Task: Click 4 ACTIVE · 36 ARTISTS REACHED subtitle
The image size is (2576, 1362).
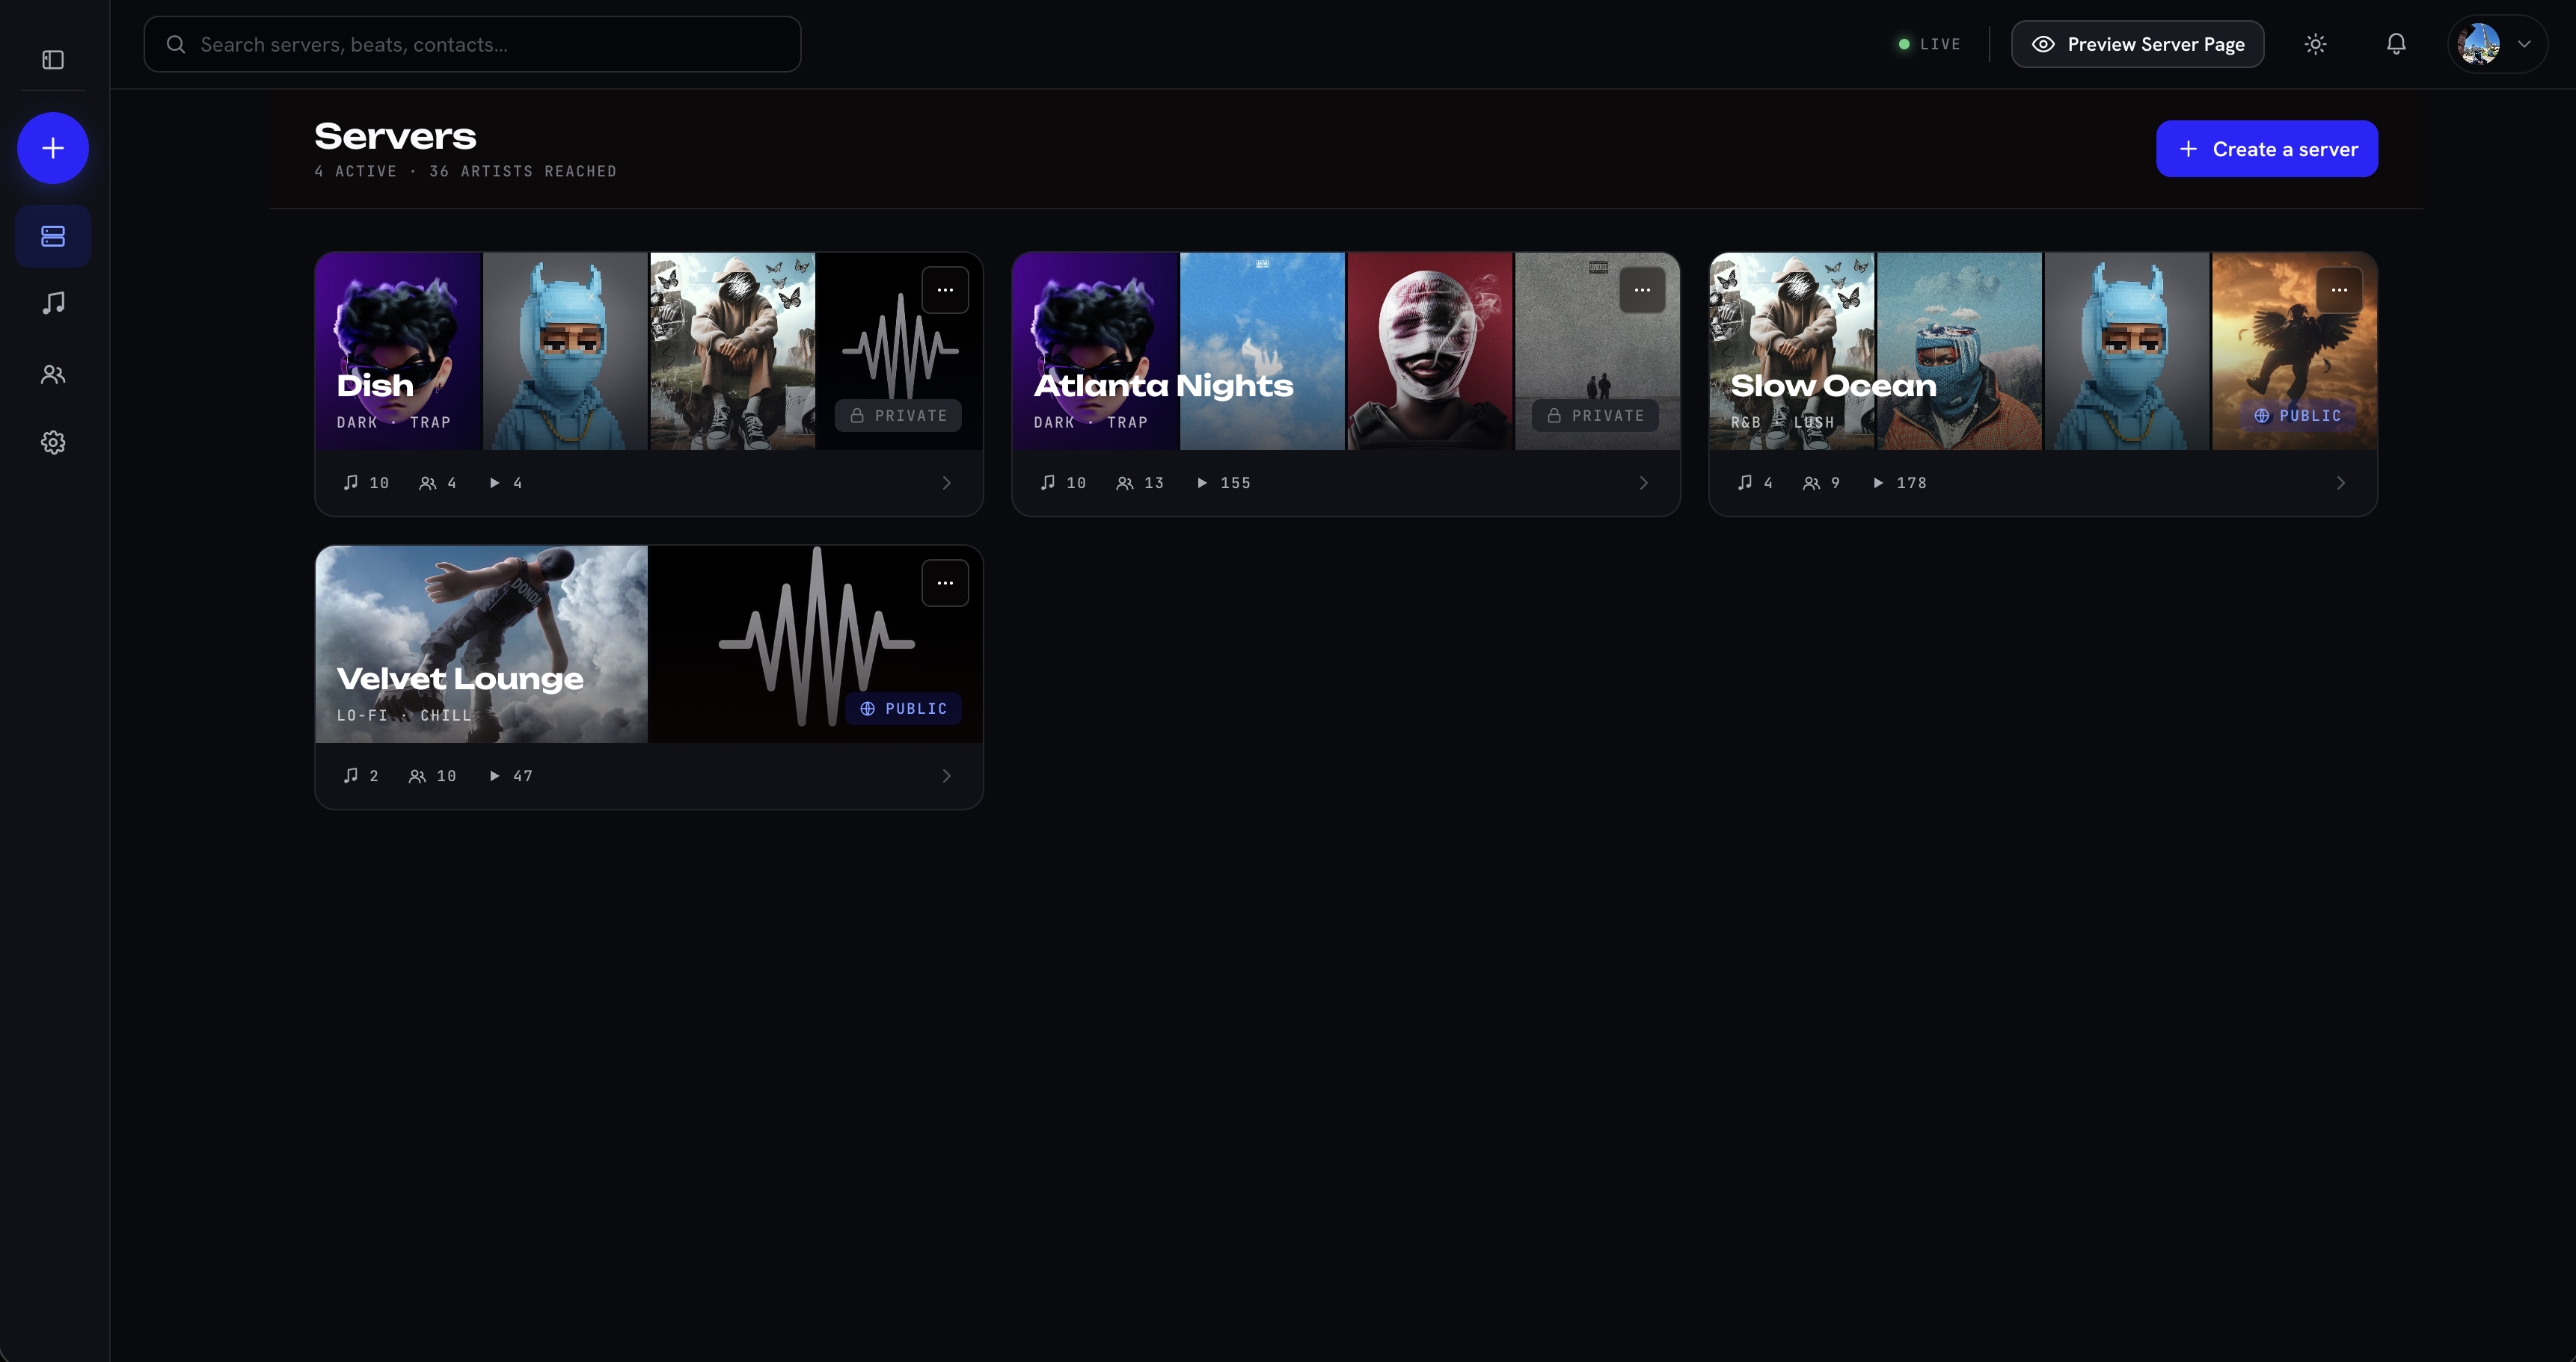Action: tap(465, 172)
